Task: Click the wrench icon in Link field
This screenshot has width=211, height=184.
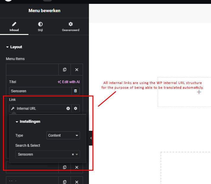Action: click(x=13, y=108)
